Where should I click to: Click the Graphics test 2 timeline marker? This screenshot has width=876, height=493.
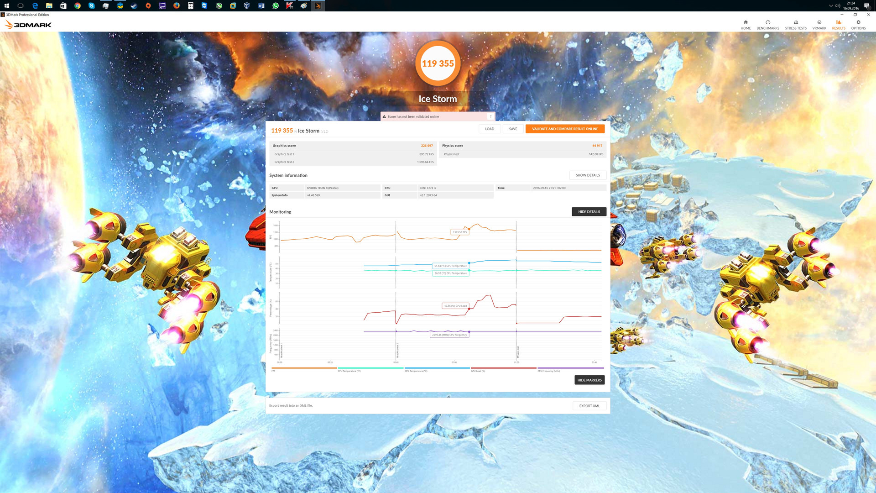pos(397,351)
